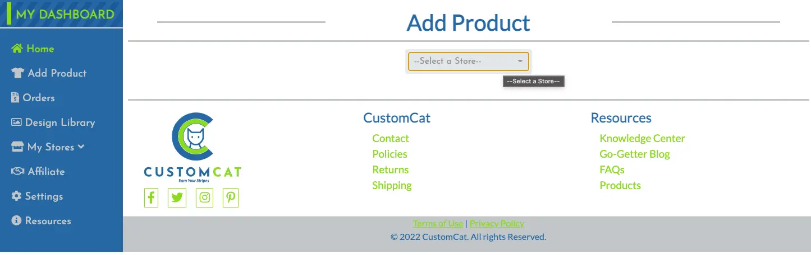Screen dimensions: 811x255
Task: Click the t-shirt icon beside Add Product
Action: click(17, 73)
